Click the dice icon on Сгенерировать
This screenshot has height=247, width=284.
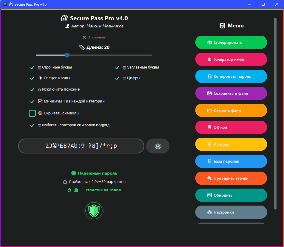click(x=209, y=43)
